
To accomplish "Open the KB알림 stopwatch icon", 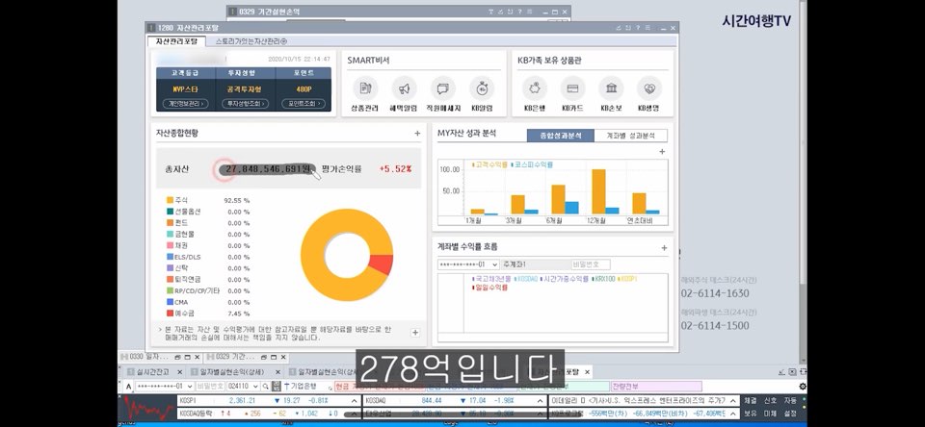I will point(482,88).
